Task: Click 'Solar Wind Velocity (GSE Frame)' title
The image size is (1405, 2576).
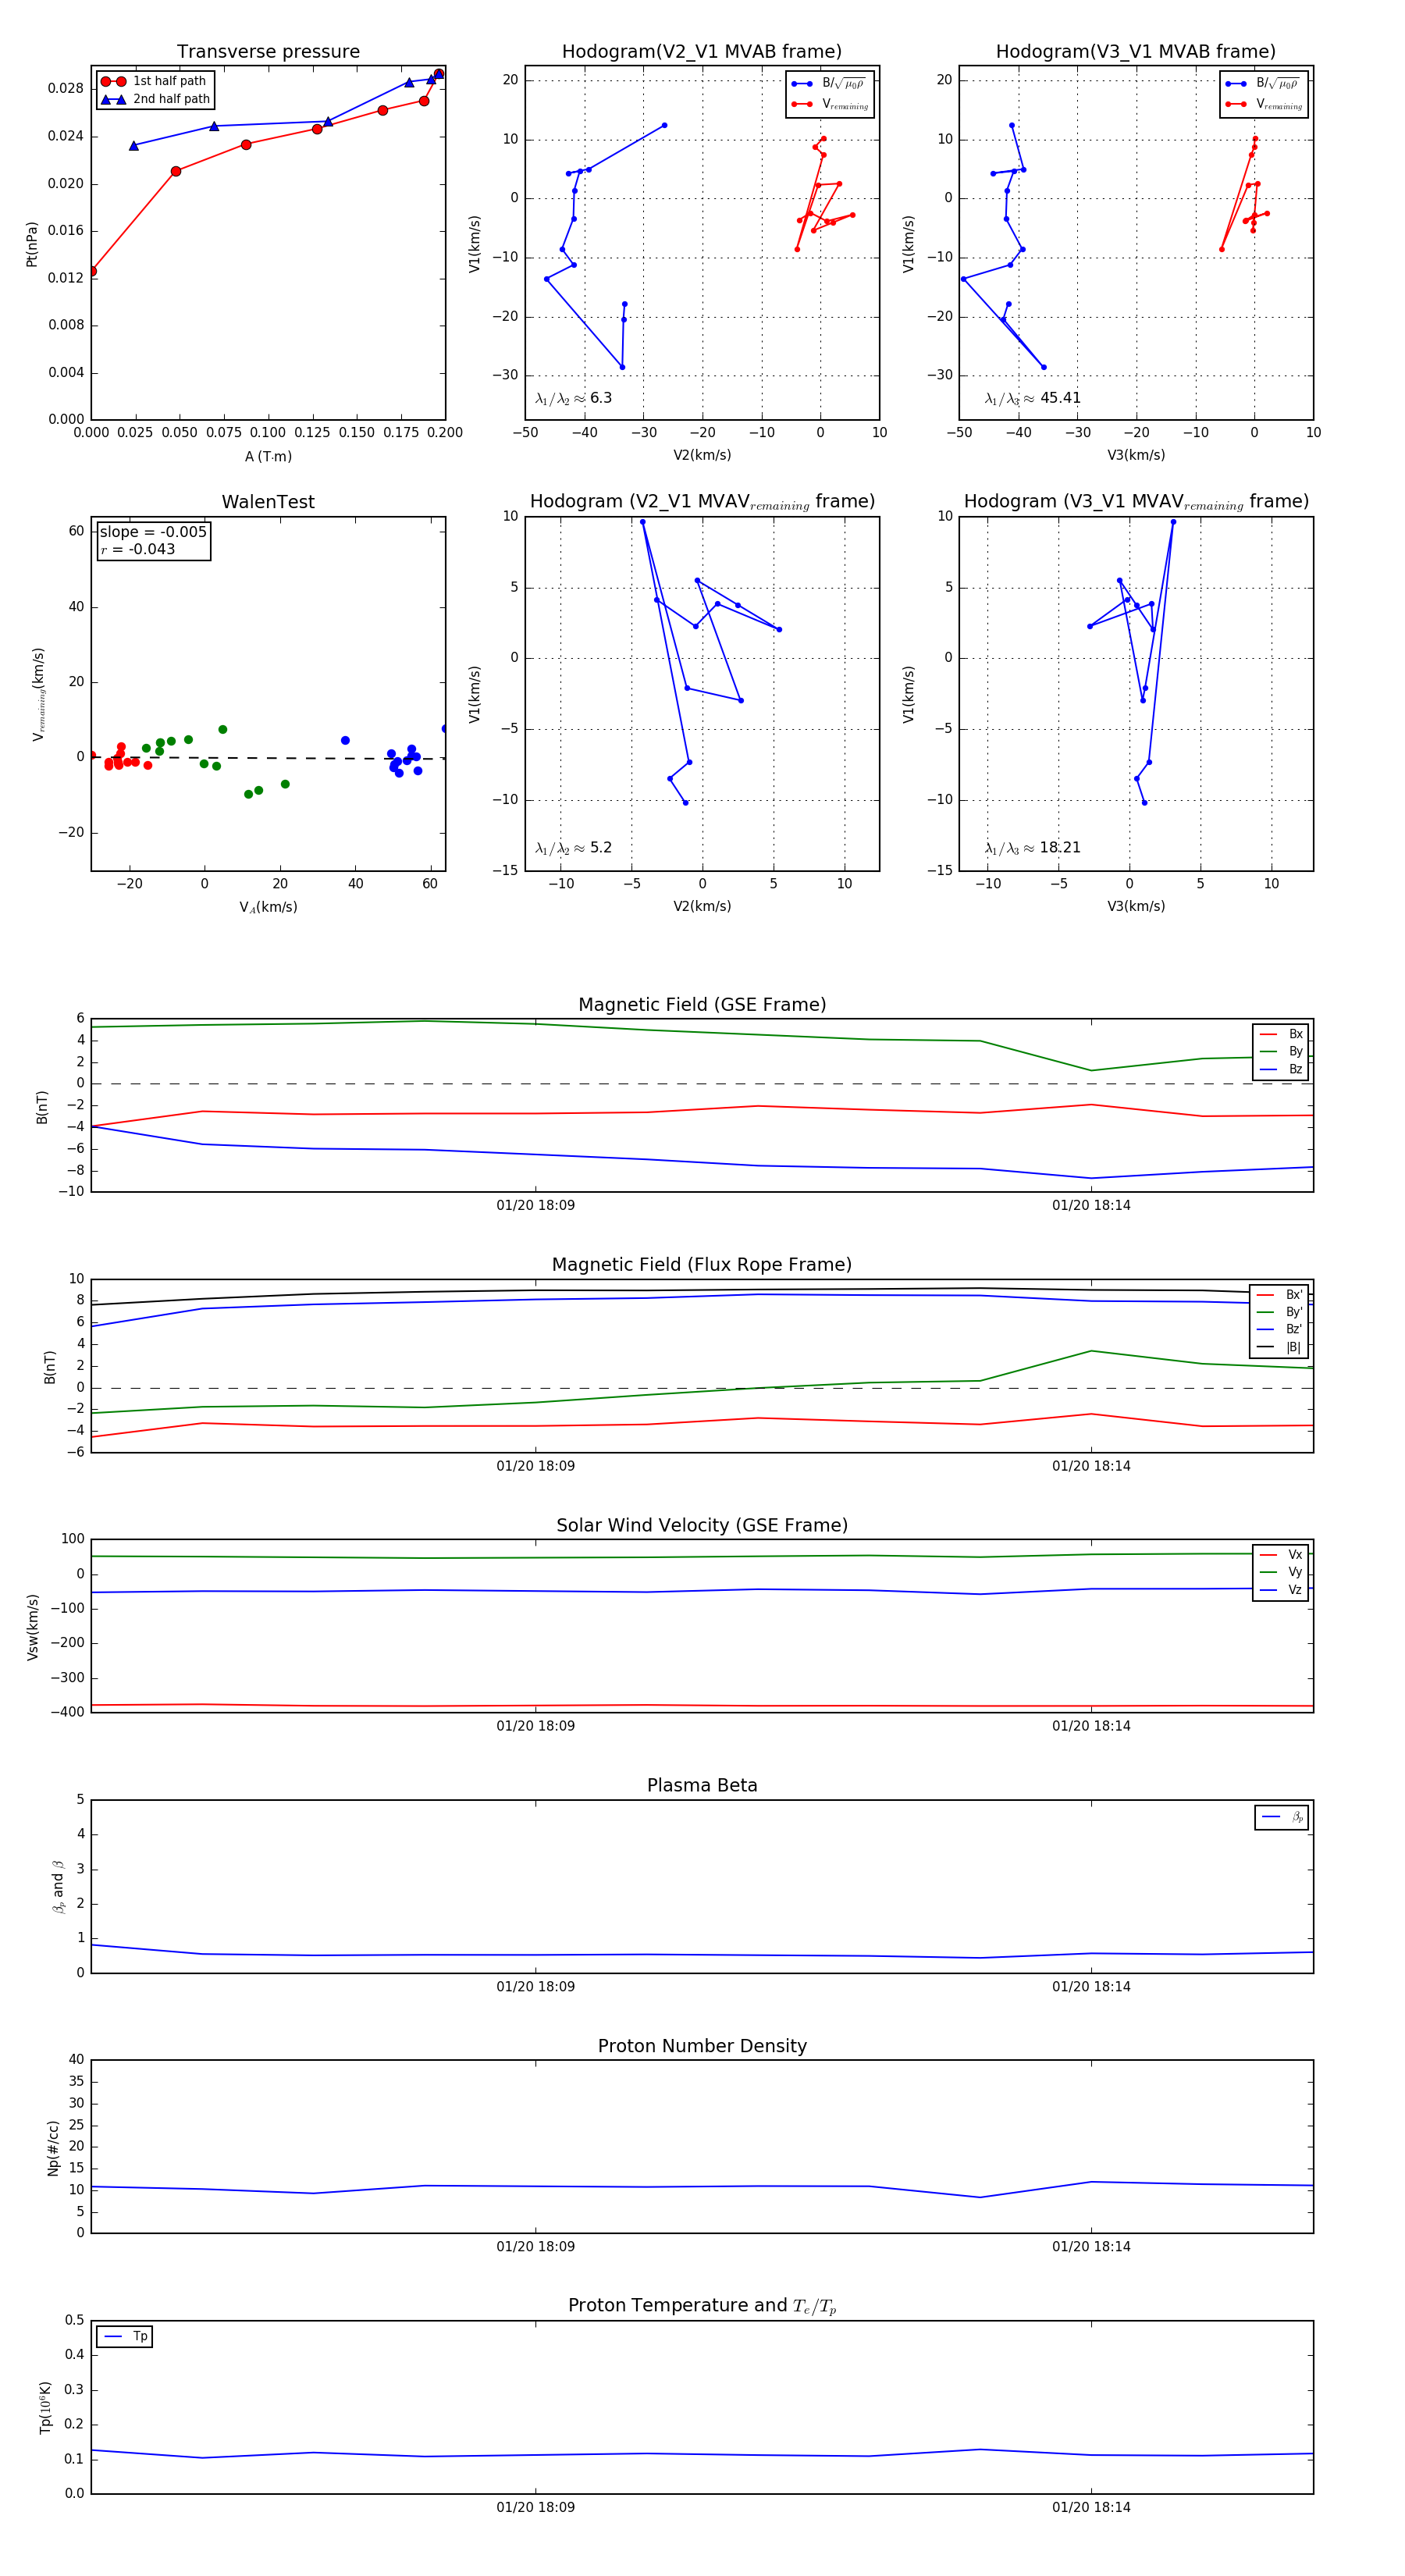Action: click(x=702, y=1525)
